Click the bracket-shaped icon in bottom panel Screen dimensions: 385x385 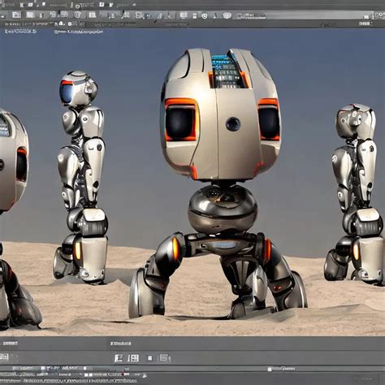pyautogui.click(x=119, y=358)
